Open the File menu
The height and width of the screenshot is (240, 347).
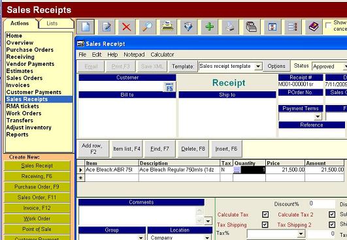pos(82,55)
